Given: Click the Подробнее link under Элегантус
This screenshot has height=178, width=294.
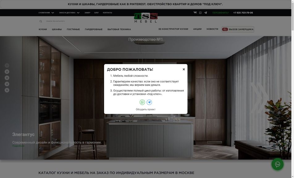Looking at the screenshot, I should point(18,146).
